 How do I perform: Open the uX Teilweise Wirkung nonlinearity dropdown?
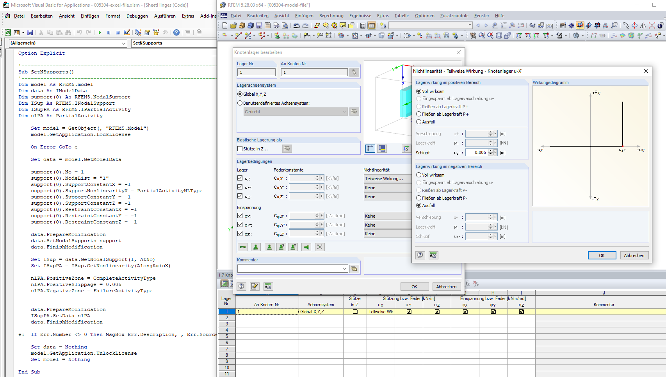386,179
